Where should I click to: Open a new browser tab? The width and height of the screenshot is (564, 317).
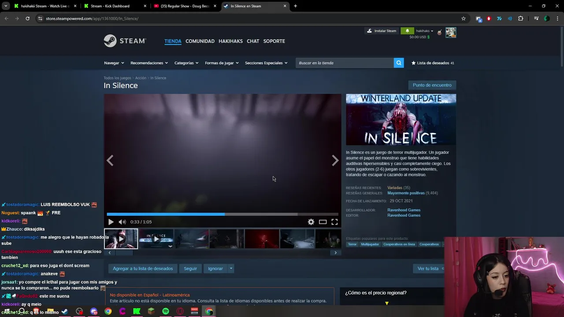tap(295, 6)
